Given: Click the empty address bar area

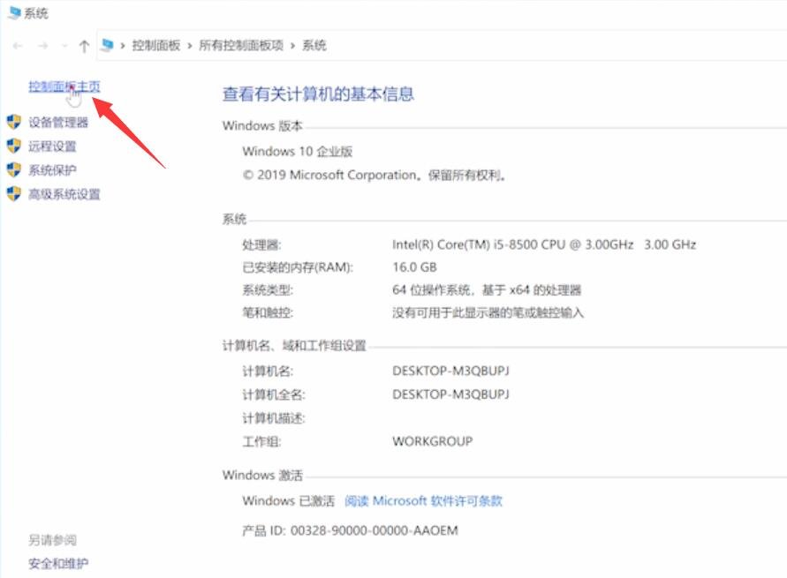Looking at the screenshot, I should (x=530, y=45).
